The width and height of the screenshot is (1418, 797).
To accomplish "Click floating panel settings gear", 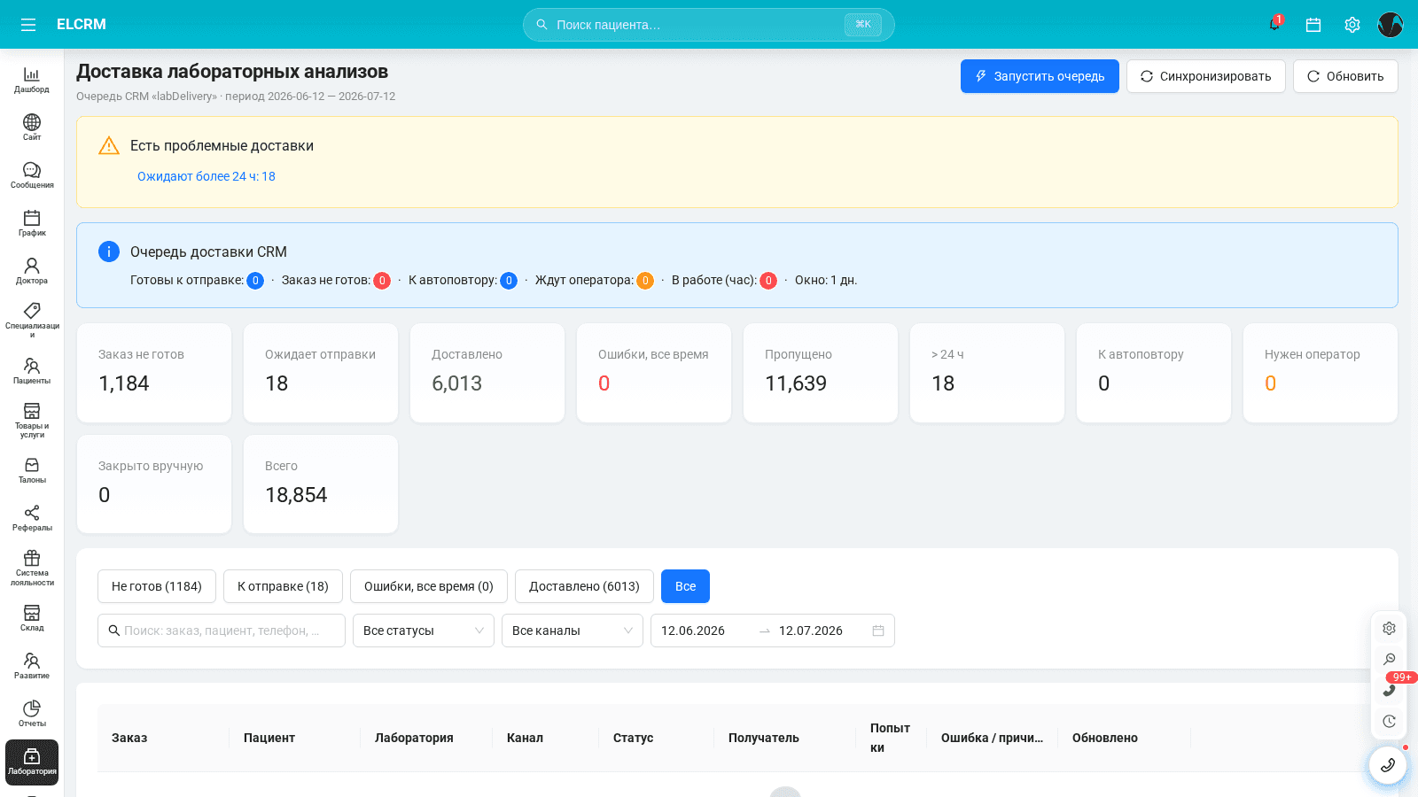I will (1389, 628).
